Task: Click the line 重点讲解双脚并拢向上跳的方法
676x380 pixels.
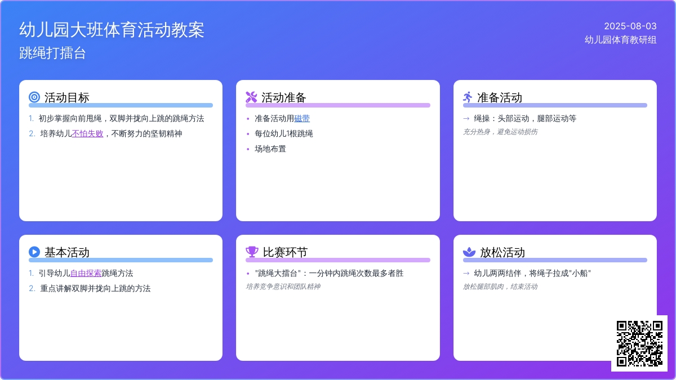Action: 95,289
